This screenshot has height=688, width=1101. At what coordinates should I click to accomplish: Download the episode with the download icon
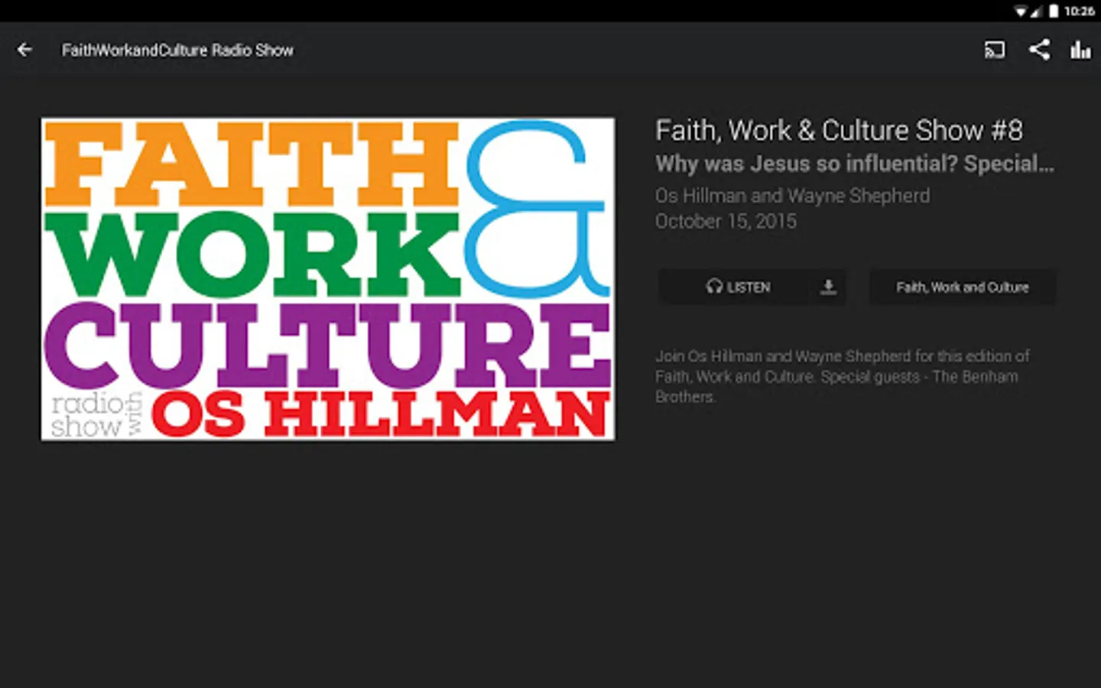pyautogui.click(x=828, y=287)
